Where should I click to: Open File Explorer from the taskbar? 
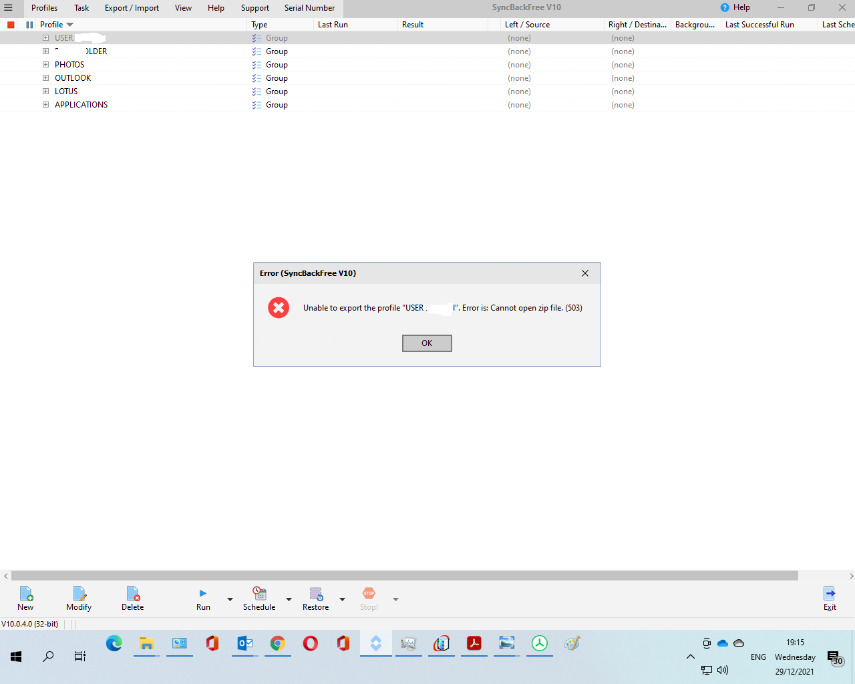point(147,643)
